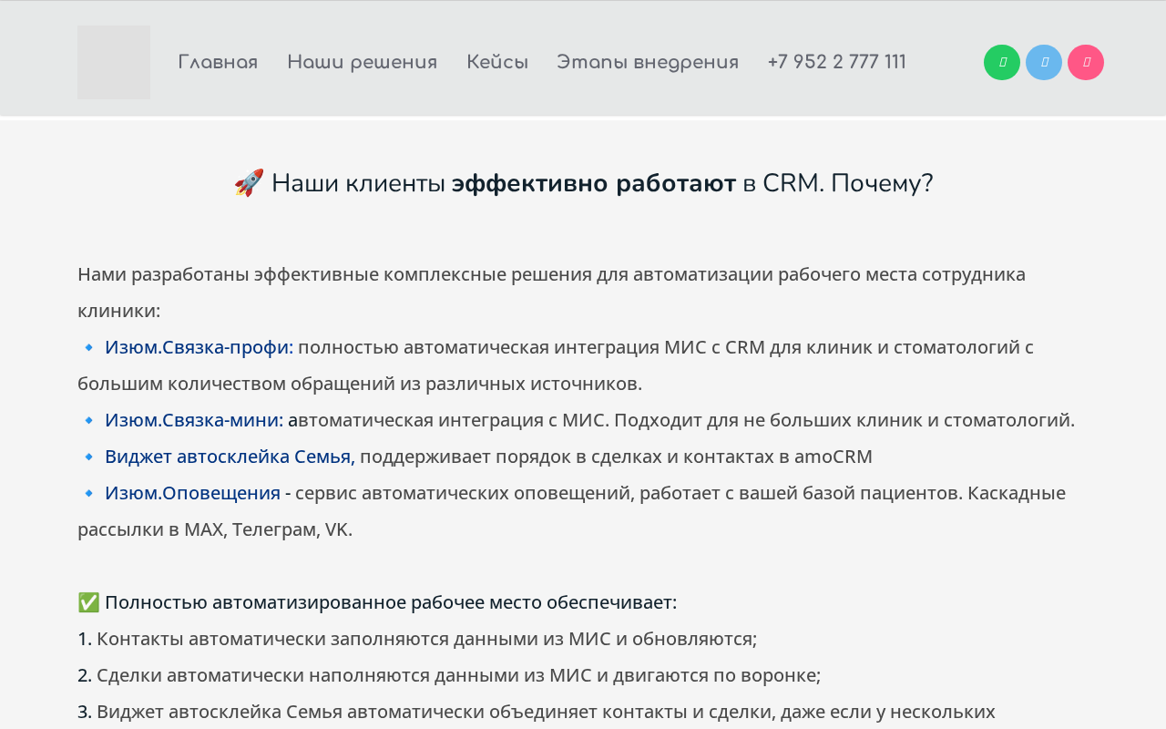Image resolution: width=1166 pixels, height=729 pixels.
Task: Click the diamond bullet before Изюм.Оповещения
Action: pyautogui.click(x=89, y=493)
